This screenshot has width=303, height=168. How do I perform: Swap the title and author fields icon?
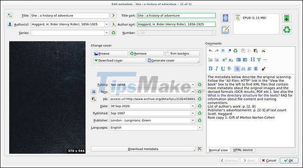[x=10, y=16]
